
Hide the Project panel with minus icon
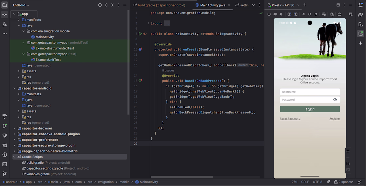pos(125,5)
